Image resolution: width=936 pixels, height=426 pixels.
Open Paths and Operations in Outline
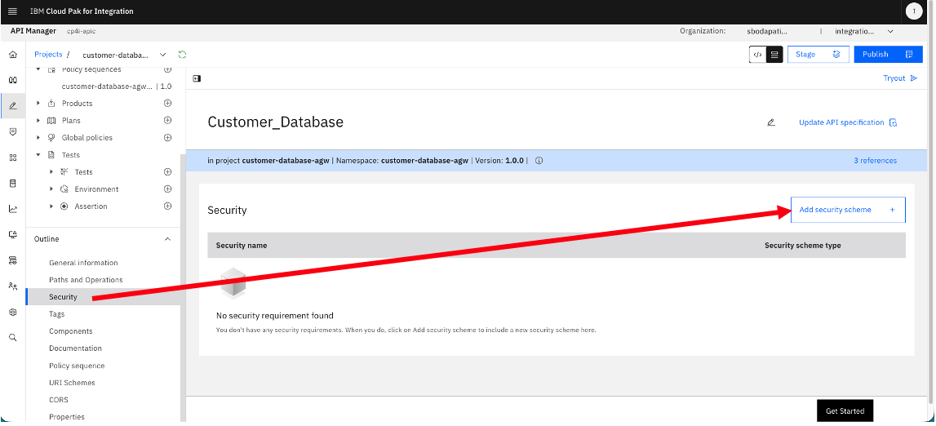click(x=86, y=280)
